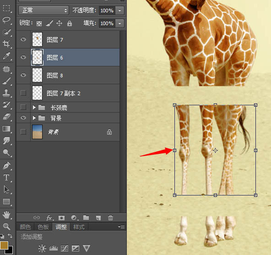Select the 图层 8 layer thumbnail

tap(38, 75)
